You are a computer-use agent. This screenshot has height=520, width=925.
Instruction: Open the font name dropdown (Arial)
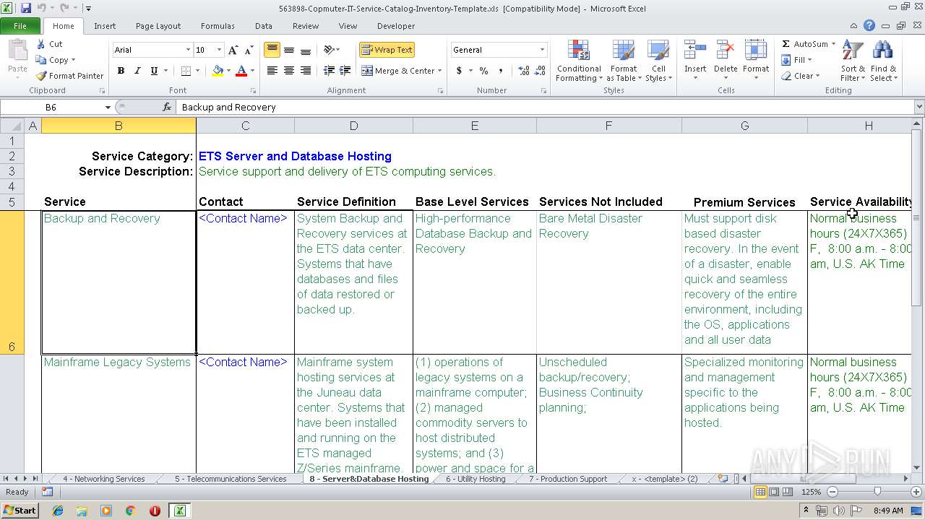tap(188, 50)
